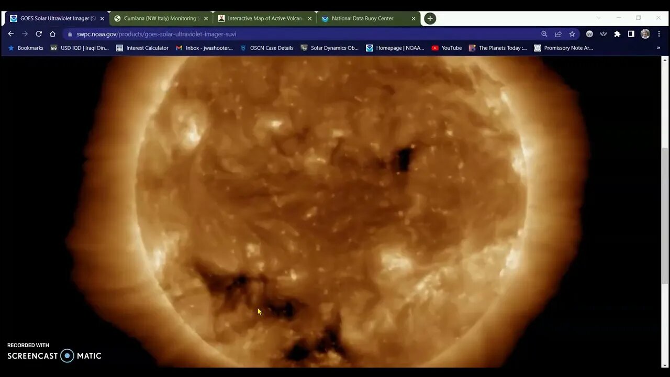Switch to GOES Solar Ultraviolet Imager tab
670x377 pixels.
tap(57, 18)
